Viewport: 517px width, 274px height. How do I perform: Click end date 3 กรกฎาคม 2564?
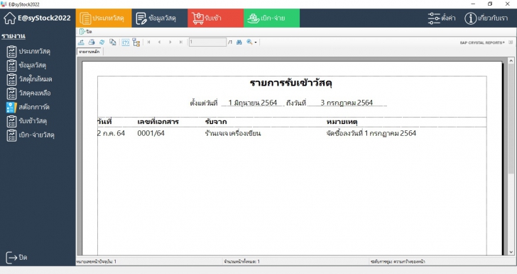[x=347, y=103]
